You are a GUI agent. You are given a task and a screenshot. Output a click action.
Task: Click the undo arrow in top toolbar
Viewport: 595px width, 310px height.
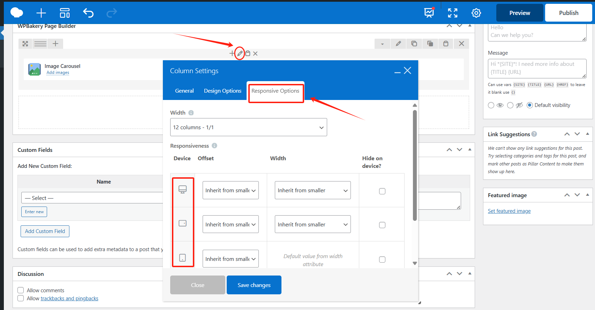point(88,13)
